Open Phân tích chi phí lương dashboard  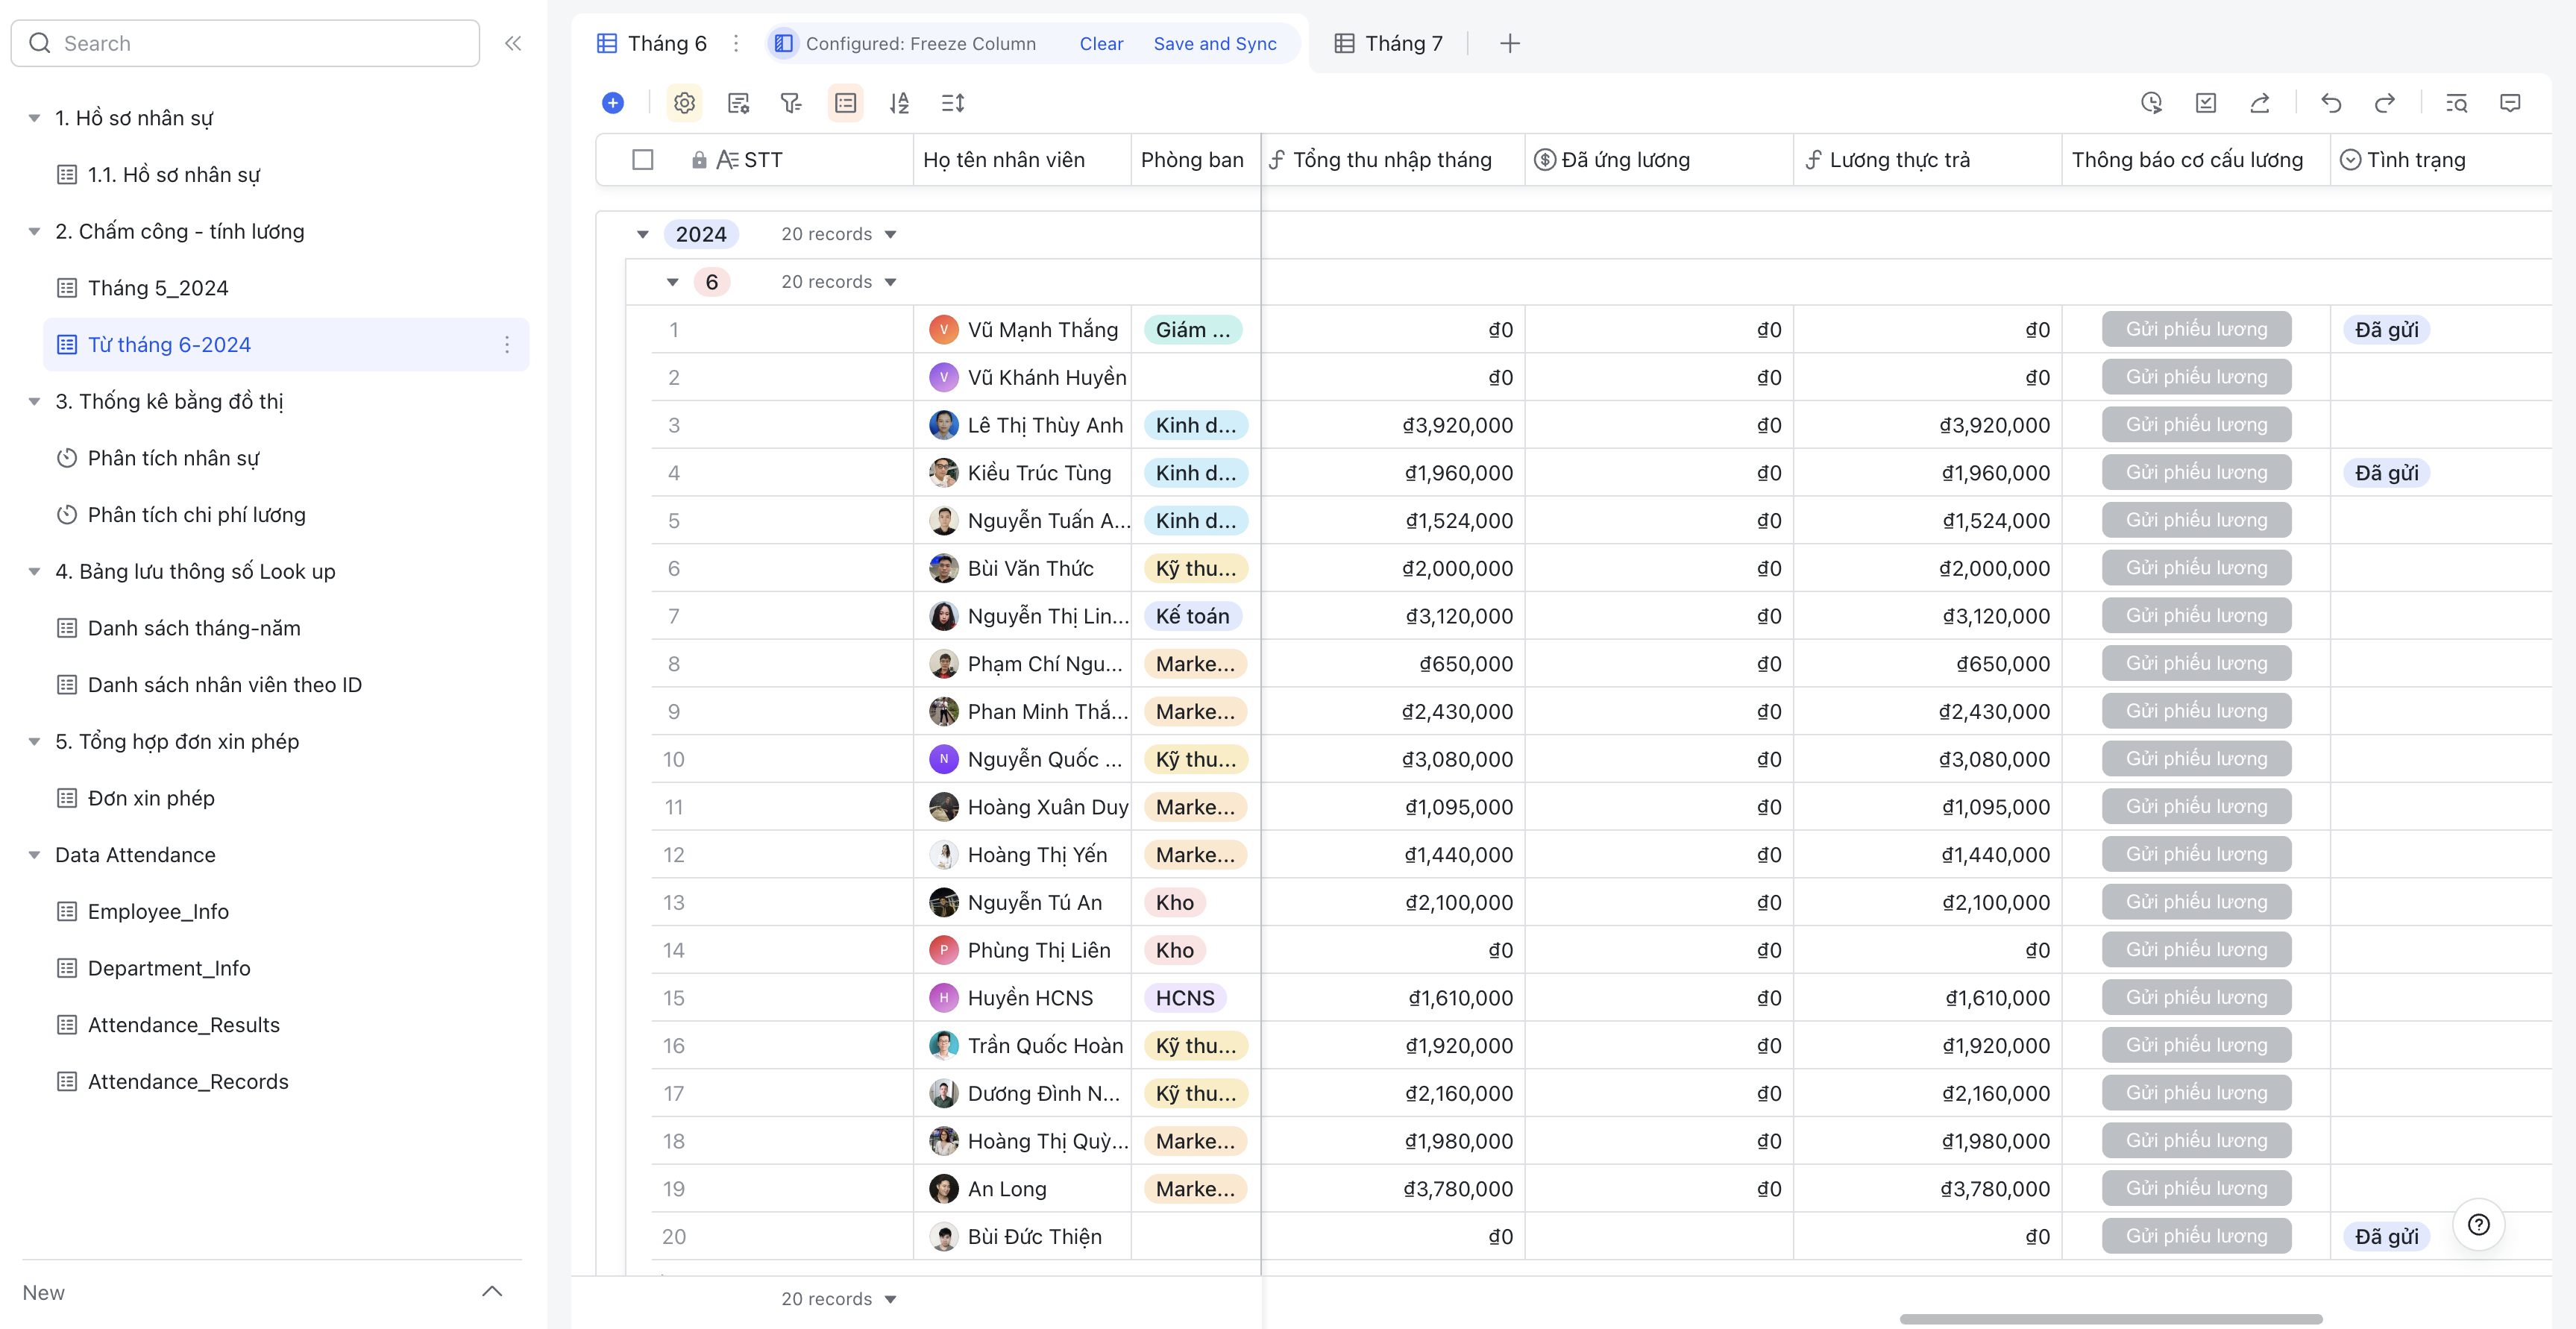pyautogui.click(x=196, y=515)
